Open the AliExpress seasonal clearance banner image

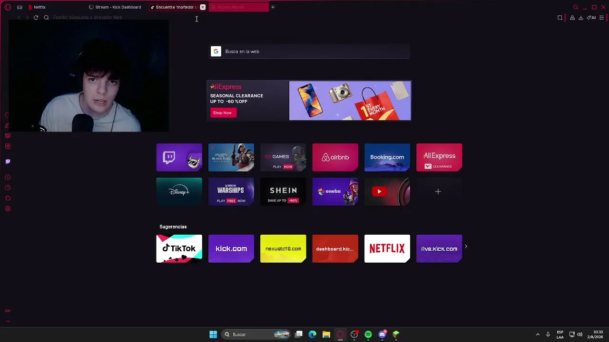click(350, 101)
